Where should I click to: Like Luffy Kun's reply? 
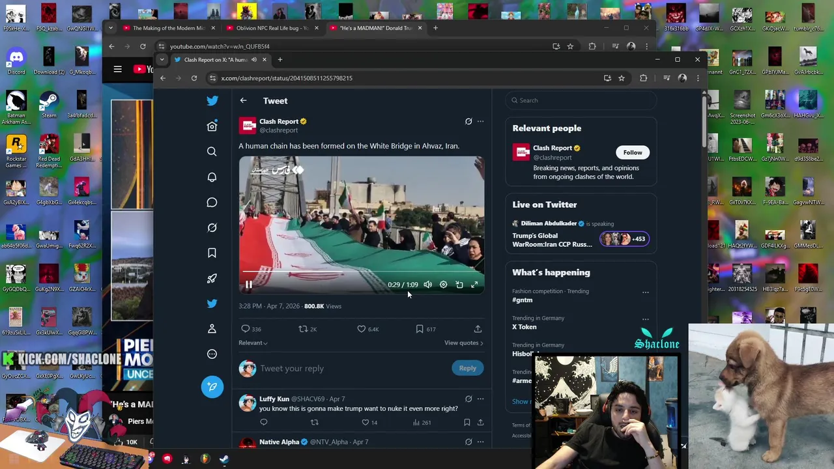[370, 423]
